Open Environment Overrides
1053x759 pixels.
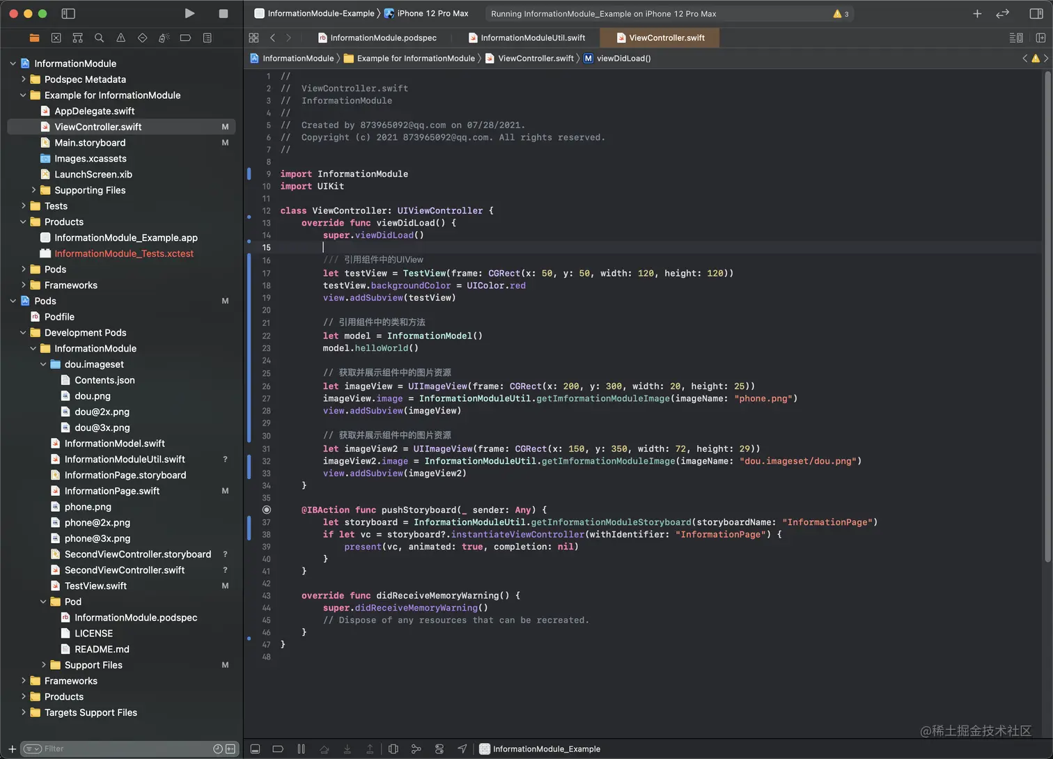click(x=439, y=749)
